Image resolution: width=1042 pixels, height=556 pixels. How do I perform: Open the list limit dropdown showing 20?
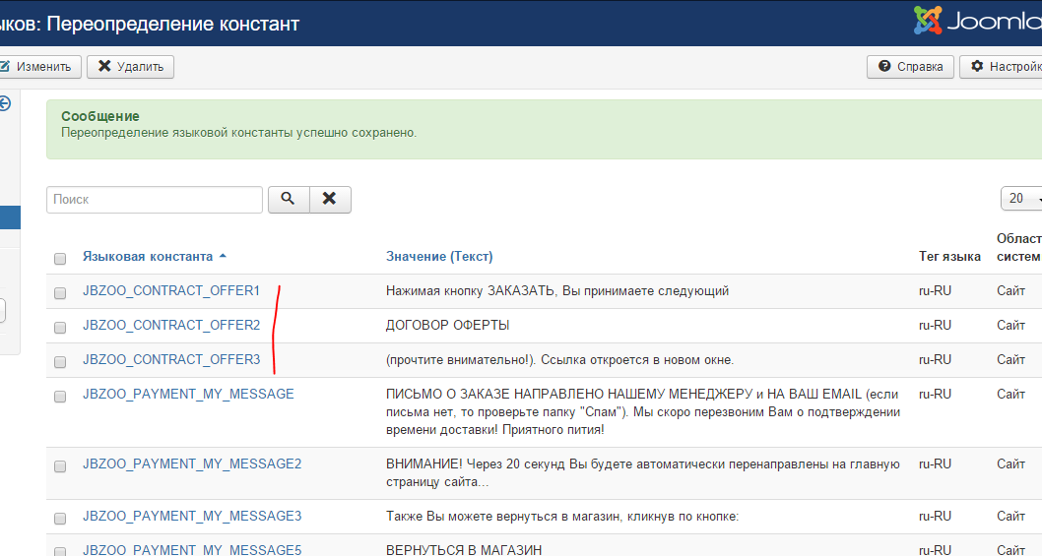point(1022,199)
